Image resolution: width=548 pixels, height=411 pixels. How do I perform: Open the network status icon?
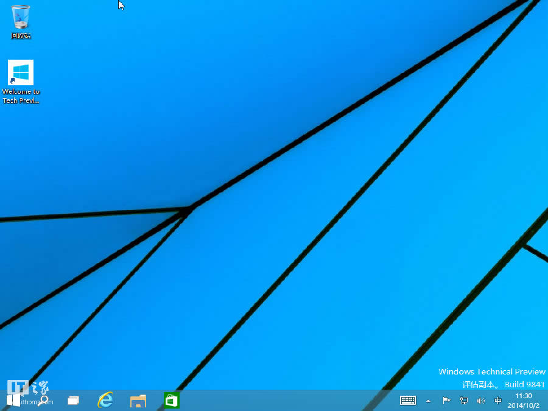[x=463, y=401]
